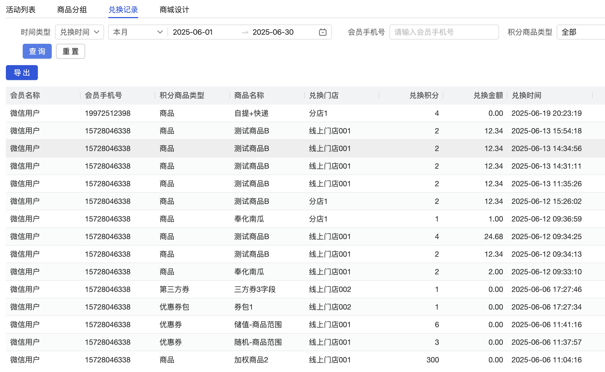This screenshot has width=605, height=372.
Task: Click the 自提+快递 product name cell
Action: pyautogui.click(x=251, y=113)
